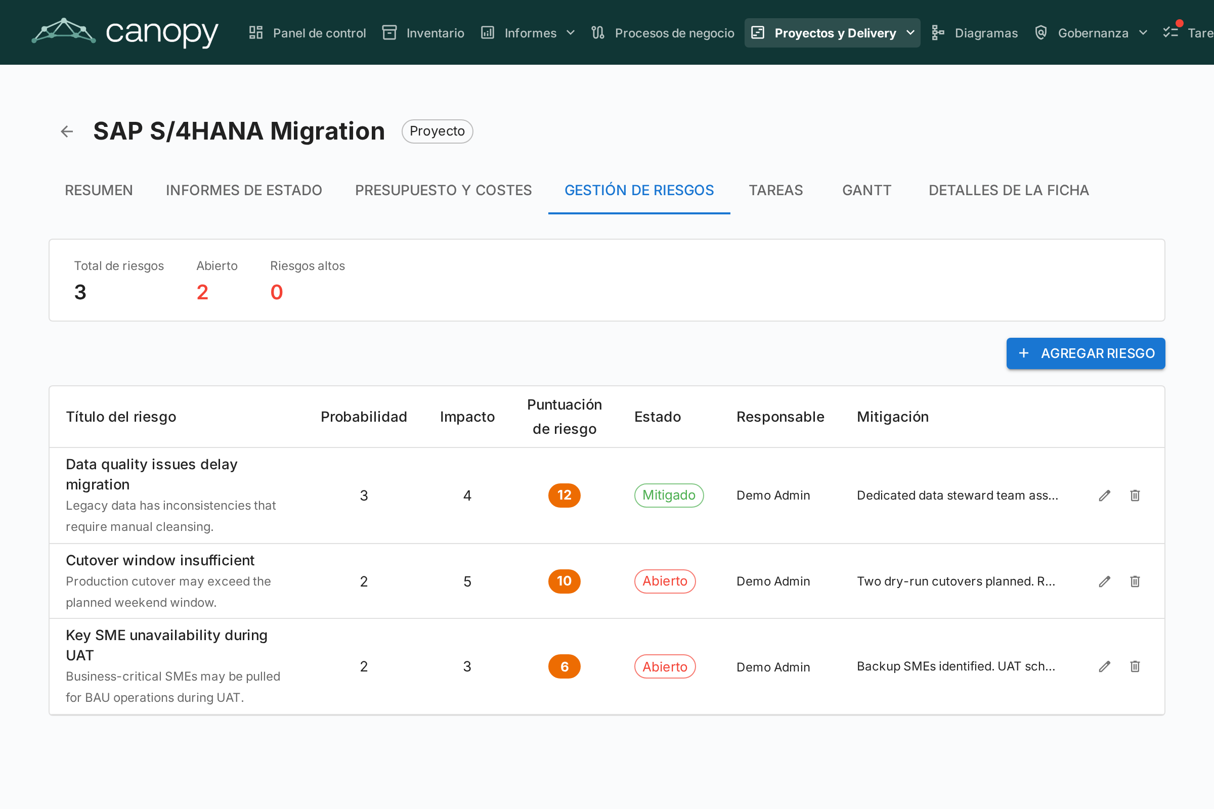Click the Agregar riesgo button
The width and height of the screenshot is (1214, 809).
point(1086,353)
